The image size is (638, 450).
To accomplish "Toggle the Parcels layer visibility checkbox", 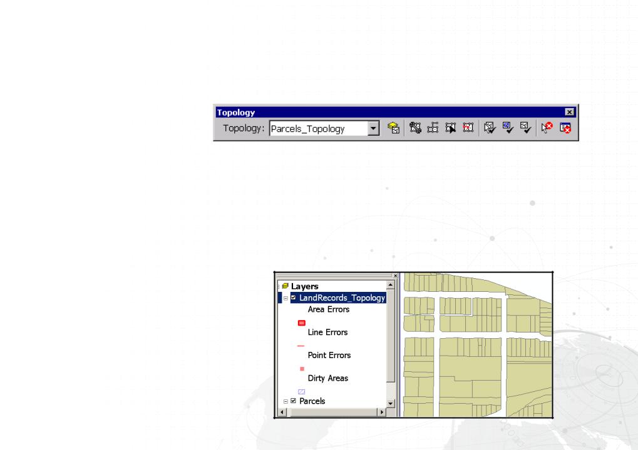I will (x=294, y=401).
